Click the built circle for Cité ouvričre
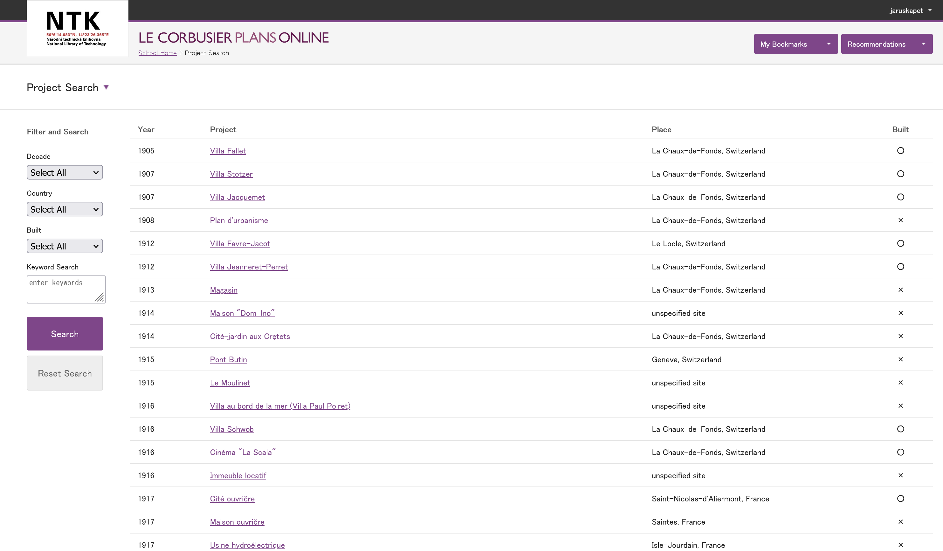This screenshot has height=551, width=943. point(900,499)
